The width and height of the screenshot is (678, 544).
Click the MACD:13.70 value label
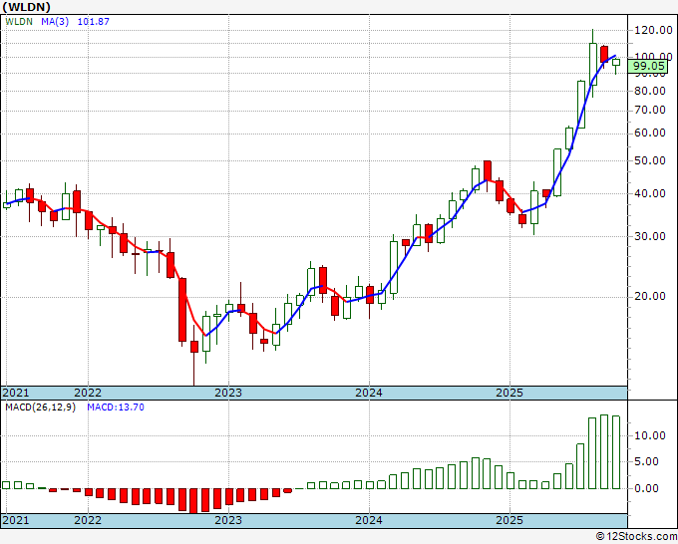tap(116, 408)
